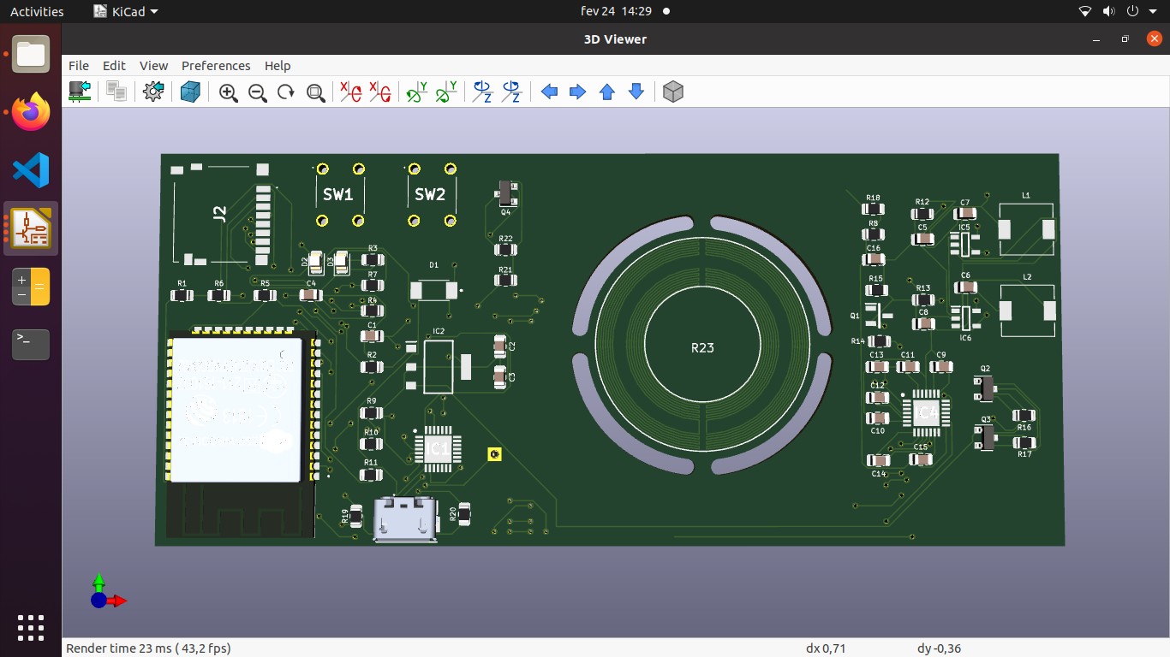Open display options gear icon
This screenshot has height=657, width=1170.
(153, 92)
